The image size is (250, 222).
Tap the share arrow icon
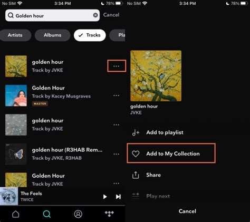click(x=136, y=175)
